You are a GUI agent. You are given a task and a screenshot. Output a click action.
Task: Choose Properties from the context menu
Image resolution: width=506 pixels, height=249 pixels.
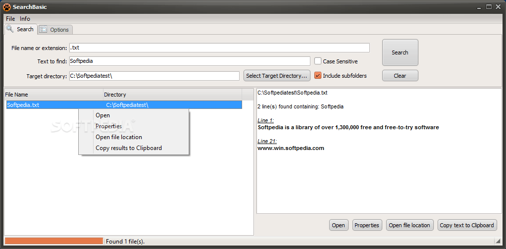click(x=134, y=126)
